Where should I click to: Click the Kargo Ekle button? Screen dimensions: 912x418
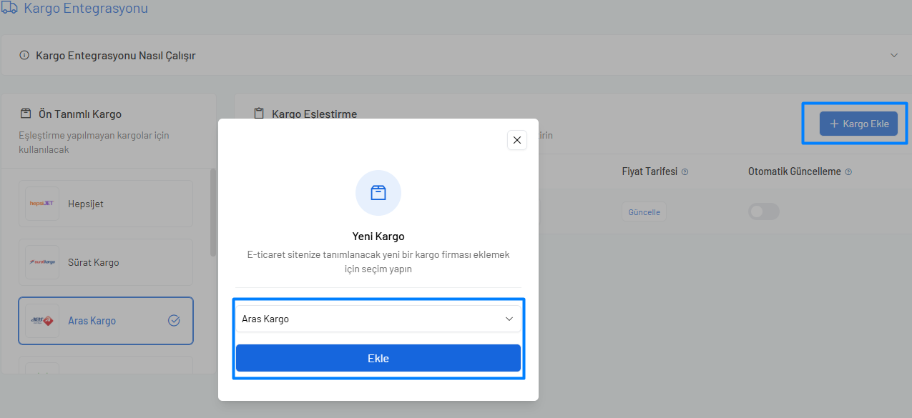pyautogui.click(x=858, y=124)
